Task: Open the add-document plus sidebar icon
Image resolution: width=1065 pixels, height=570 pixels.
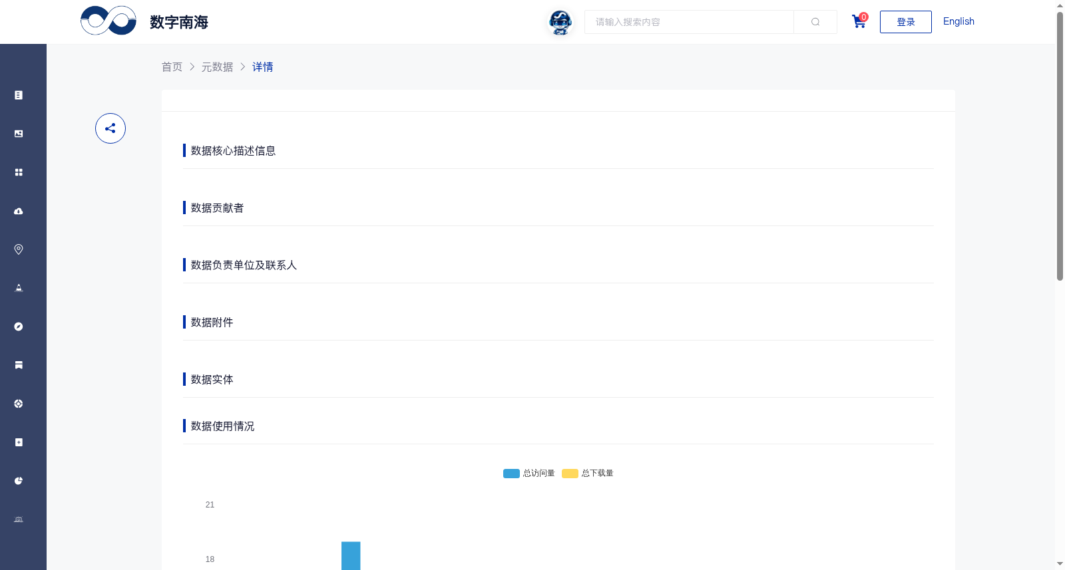Action: [x=19, y=442]
